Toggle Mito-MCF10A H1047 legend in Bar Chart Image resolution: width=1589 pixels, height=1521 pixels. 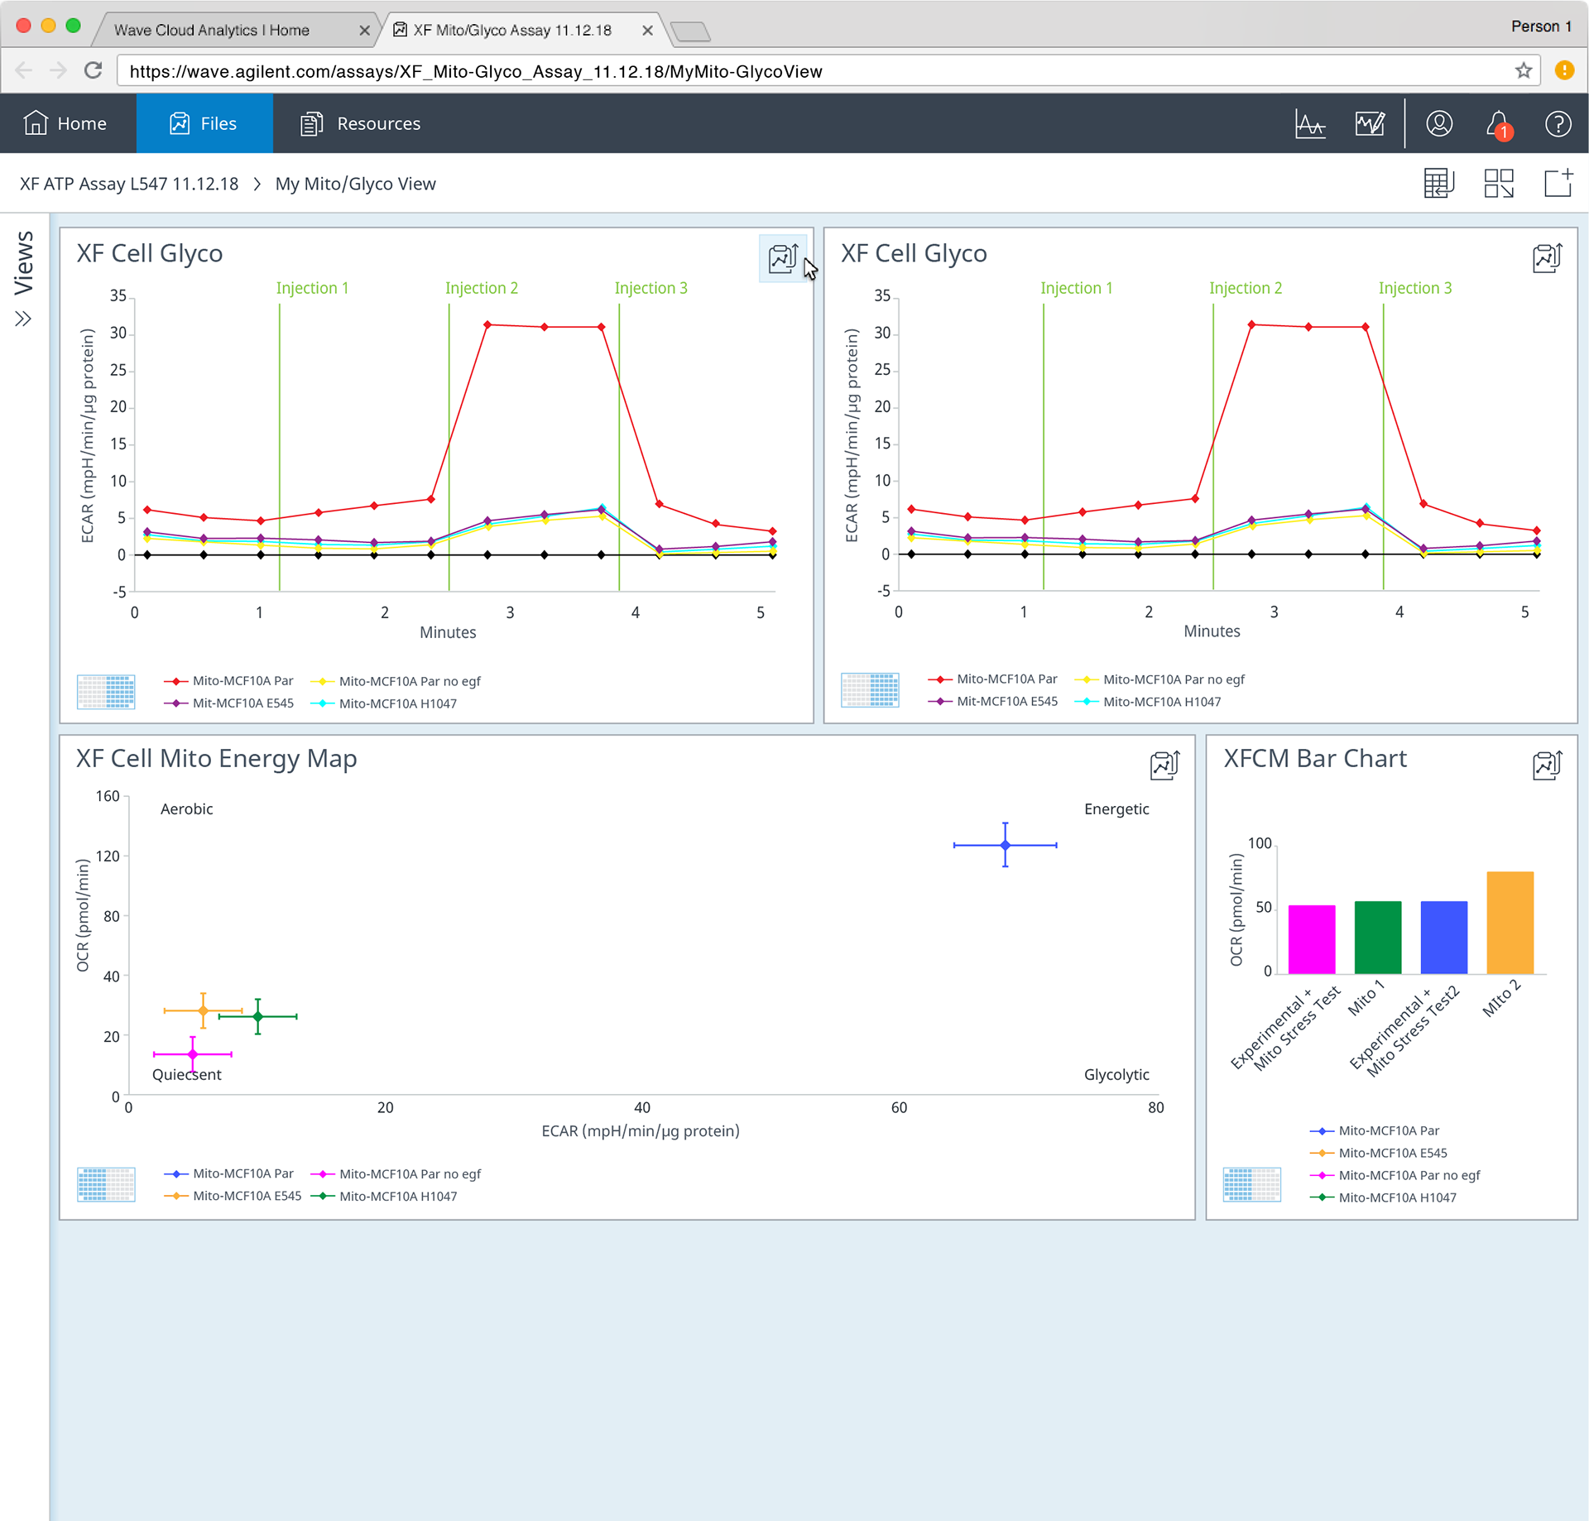(x=1383, y=1197)
